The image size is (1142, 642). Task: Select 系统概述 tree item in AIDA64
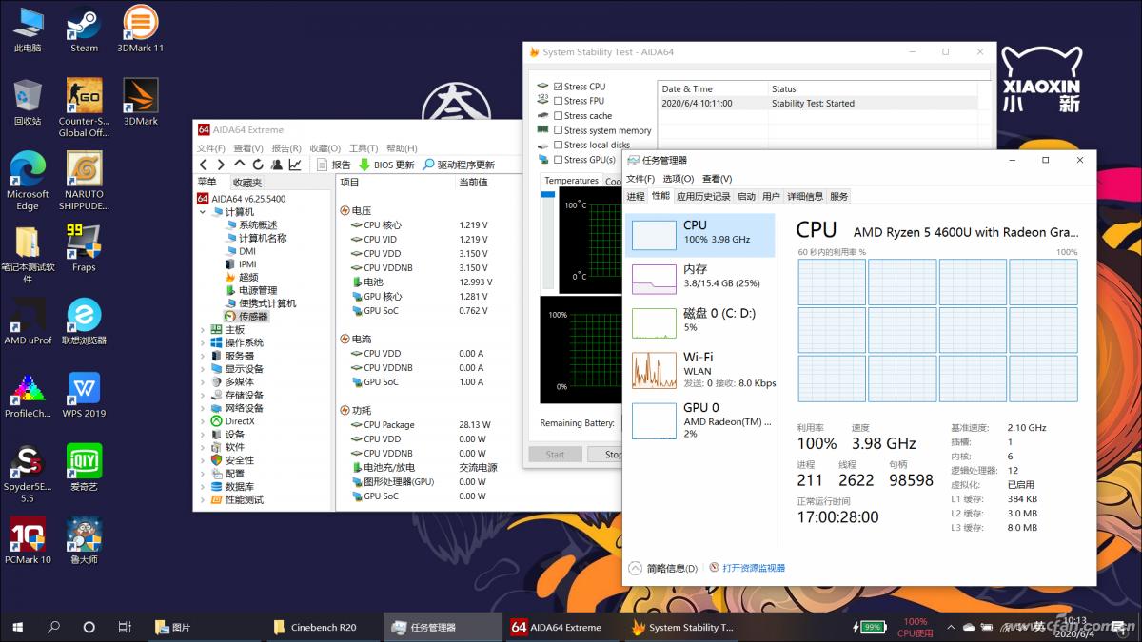pos(251,225)
